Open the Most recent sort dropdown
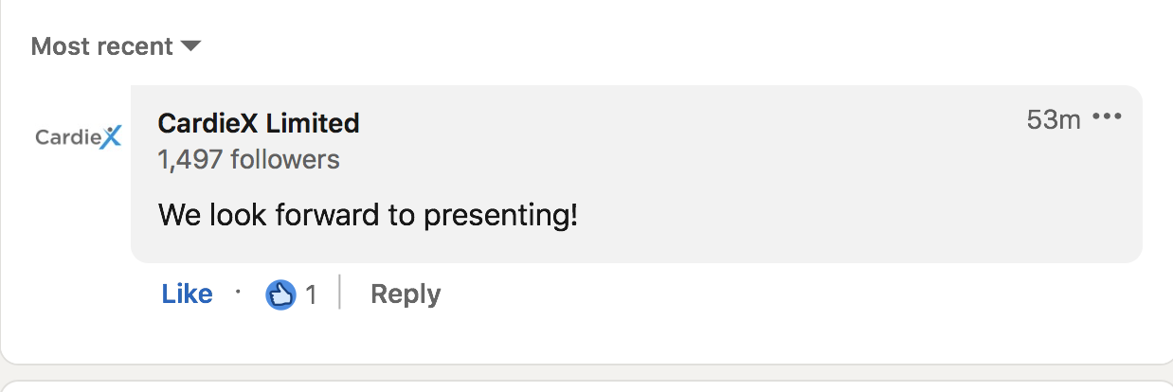 tap(116, 46)
